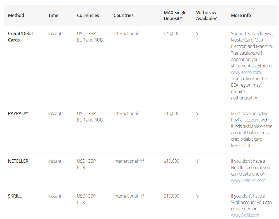Image resolution: width=279 pixels, height=219 pixels.
Task: Click Instant in the NETELLER row
Action: (x=55, y=161)
